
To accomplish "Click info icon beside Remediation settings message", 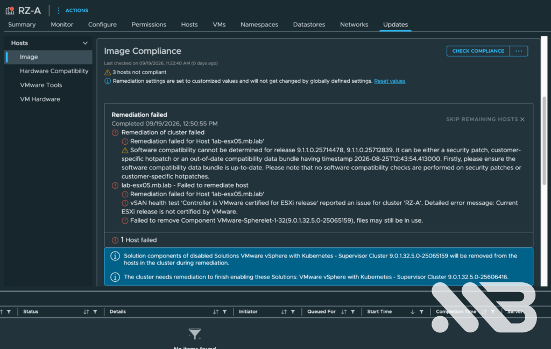I will (x=108, y=81).
